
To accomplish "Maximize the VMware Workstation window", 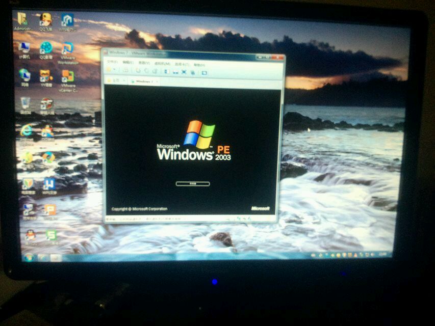I will 268,57.
